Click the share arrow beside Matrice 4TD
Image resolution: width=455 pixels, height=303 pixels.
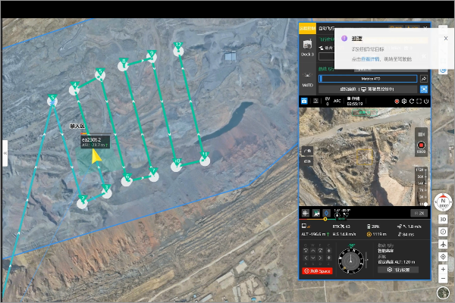424,79
